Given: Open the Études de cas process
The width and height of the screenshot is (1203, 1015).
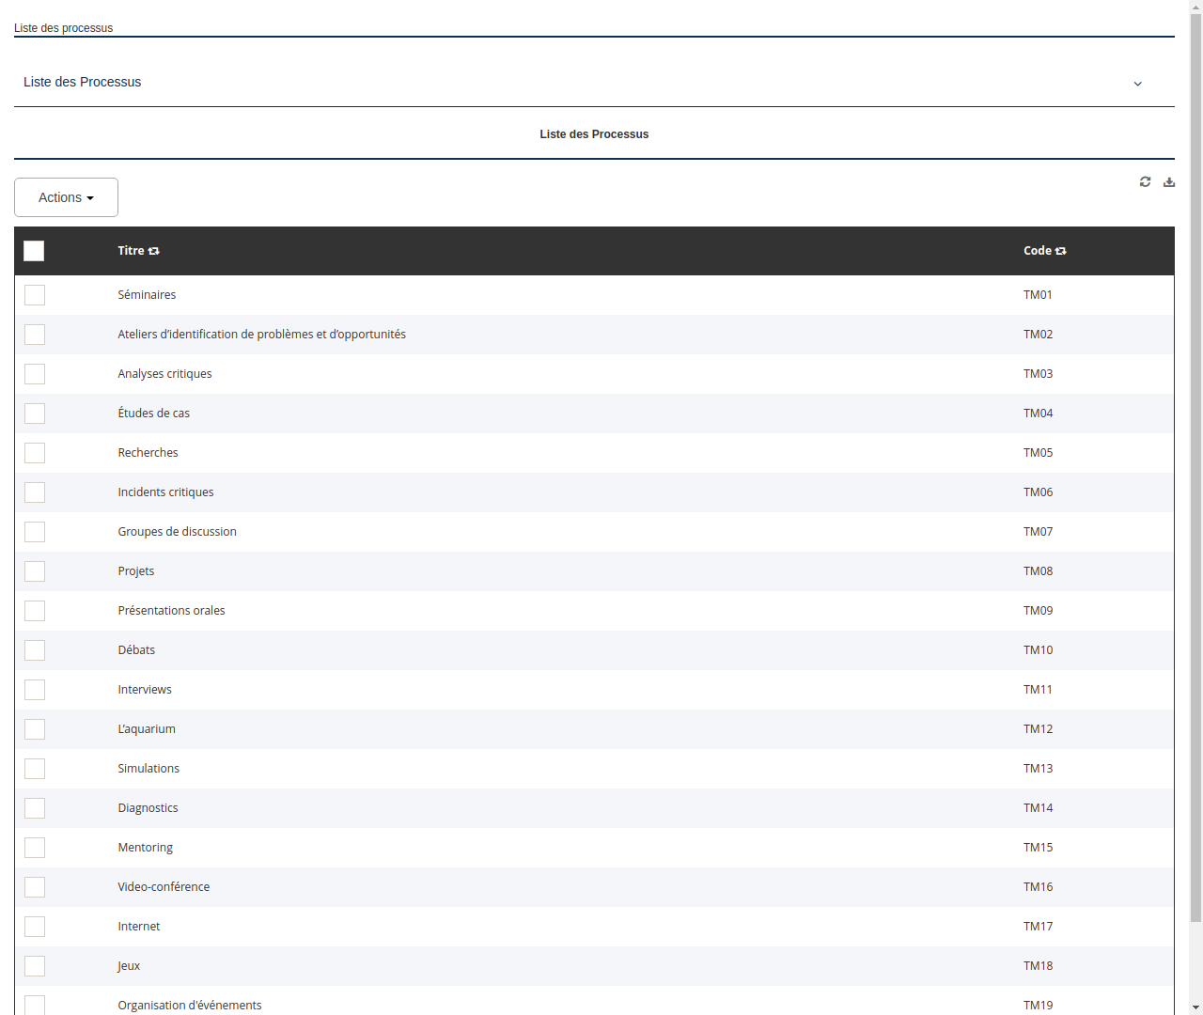Looking at the screenshot, I should (153, 413).
